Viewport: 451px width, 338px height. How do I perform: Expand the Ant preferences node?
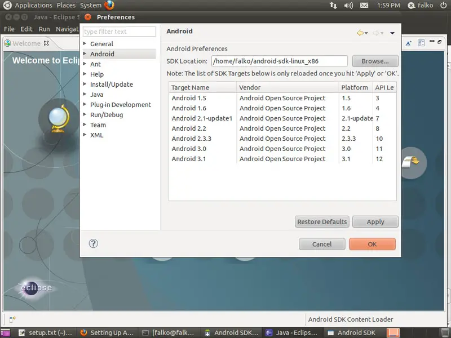(x=85, y=64)
